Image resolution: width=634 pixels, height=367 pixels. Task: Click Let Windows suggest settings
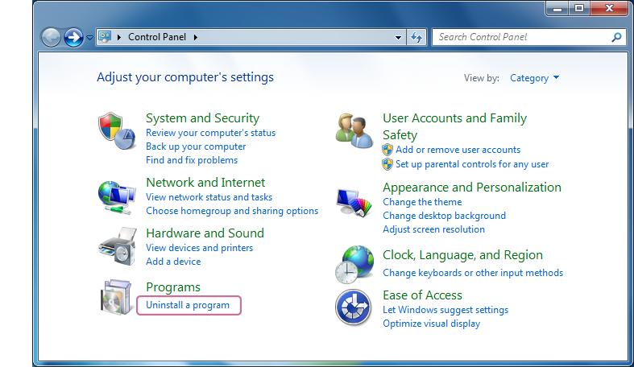pos(445,310)
